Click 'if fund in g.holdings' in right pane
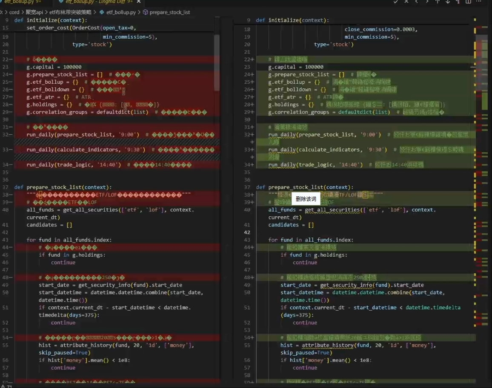 point(314,255)
